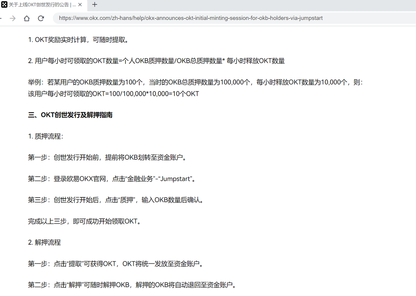Click the unstaking step about 解押 OKB
The height and width of the screenshot is (296, 416).
(x=132, y=285)
